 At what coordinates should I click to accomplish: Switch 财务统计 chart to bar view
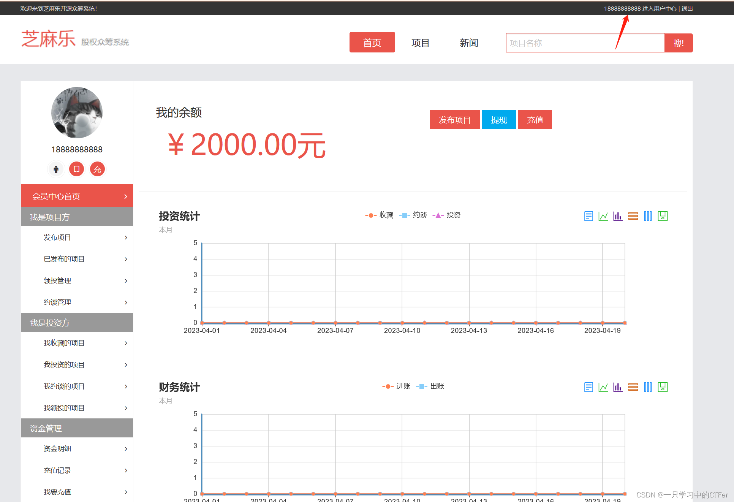click(x=618, y=387)
